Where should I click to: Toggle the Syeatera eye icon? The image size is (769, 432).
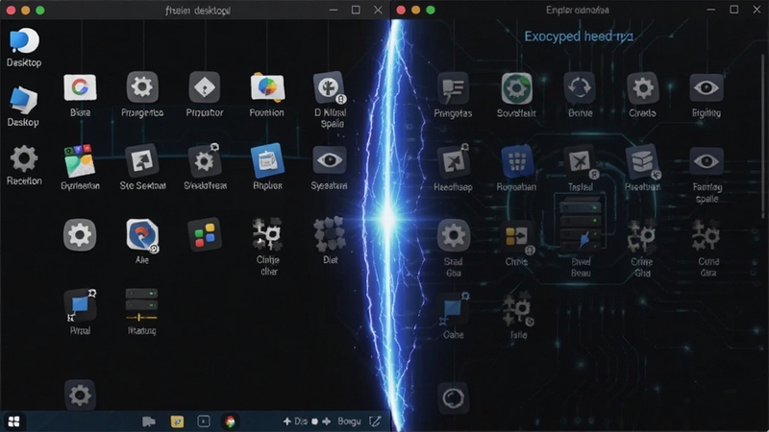[329, 160]
